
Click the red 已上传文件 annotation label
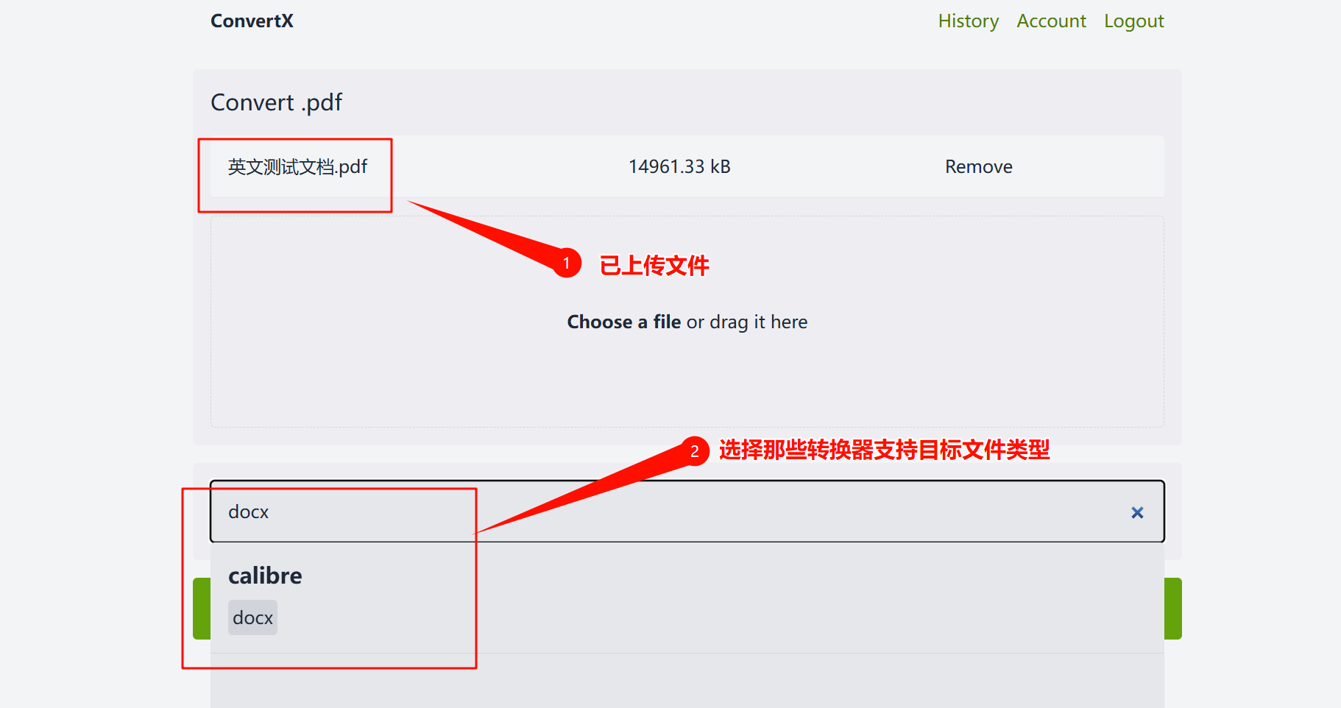(654, 265)
